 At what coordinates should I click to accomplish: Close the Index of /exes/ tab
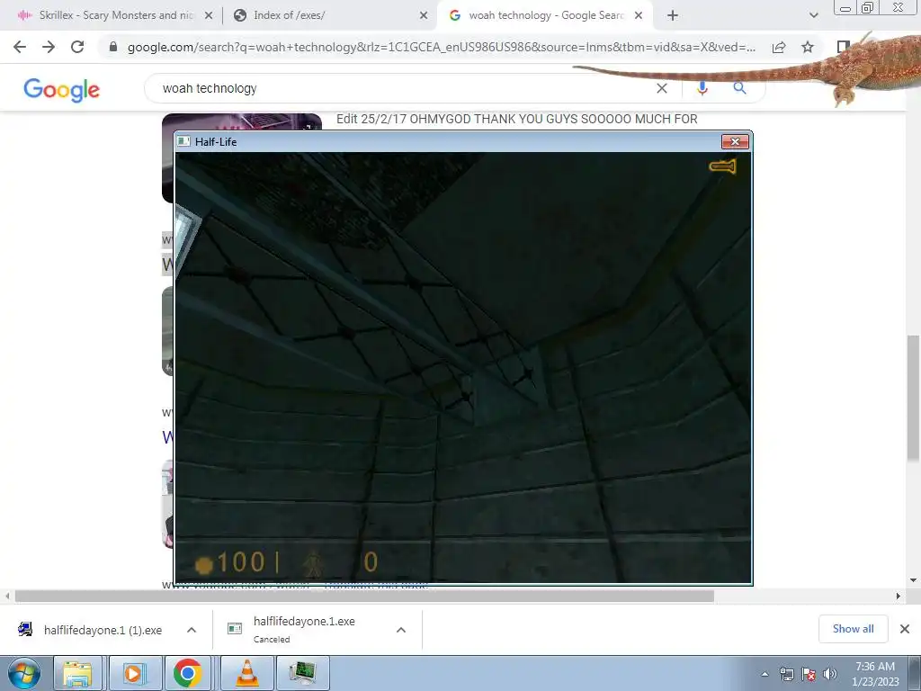[424, 15]
